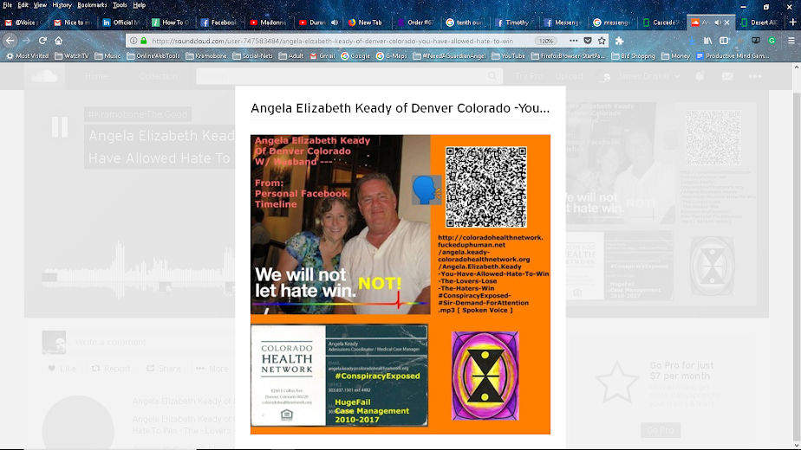Reset the 120% zoom level
The image size is (801, 450).
545,41
